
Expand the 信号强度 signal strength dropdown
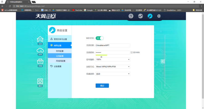pos(113,59)
